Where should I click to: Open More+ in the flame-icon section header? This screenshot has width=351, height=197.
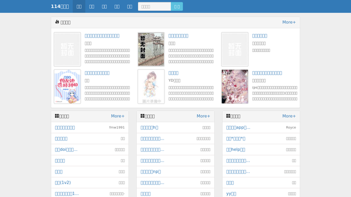[289, 22]
